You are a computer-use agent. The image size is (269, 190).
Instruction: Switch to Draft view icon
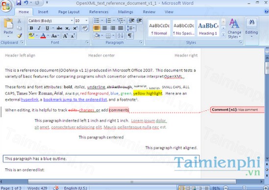coord(207,188)
